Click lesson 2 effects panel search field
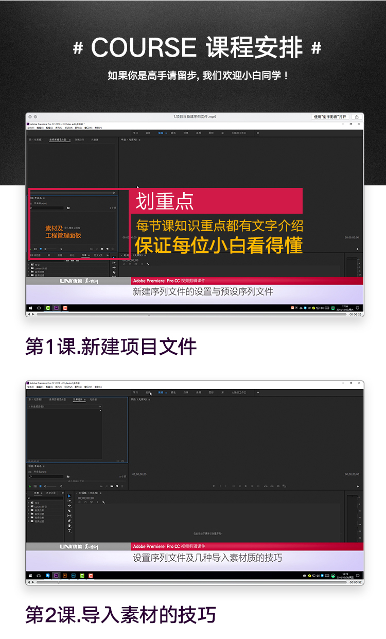386x639 pixels. click(x=45, y=498)
